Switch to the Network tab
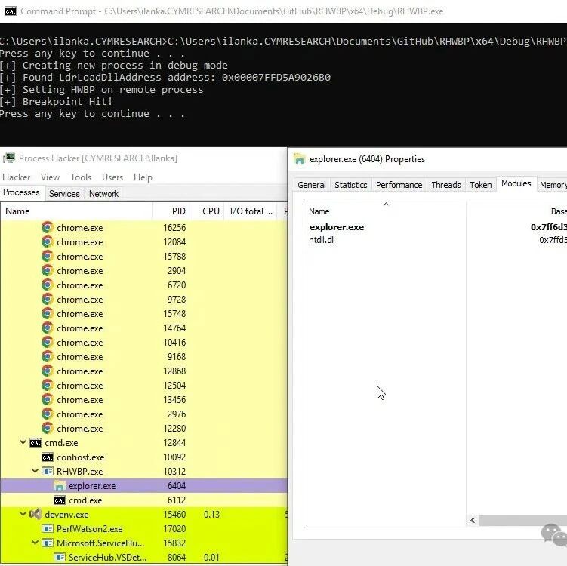The image size is (567, 566). tap(103, 194)
